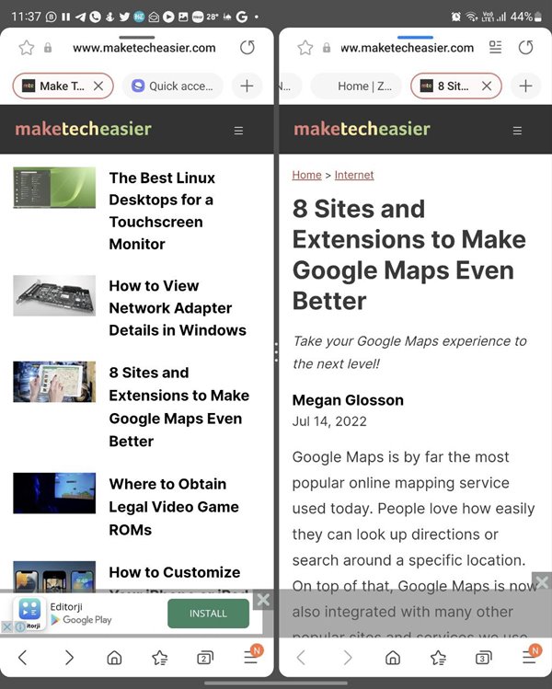This screenshot has height=689, width=552.
Task: Open 'Where to Obtain Legal Video Game ROMs'
Action: click(x=174, y=507)
